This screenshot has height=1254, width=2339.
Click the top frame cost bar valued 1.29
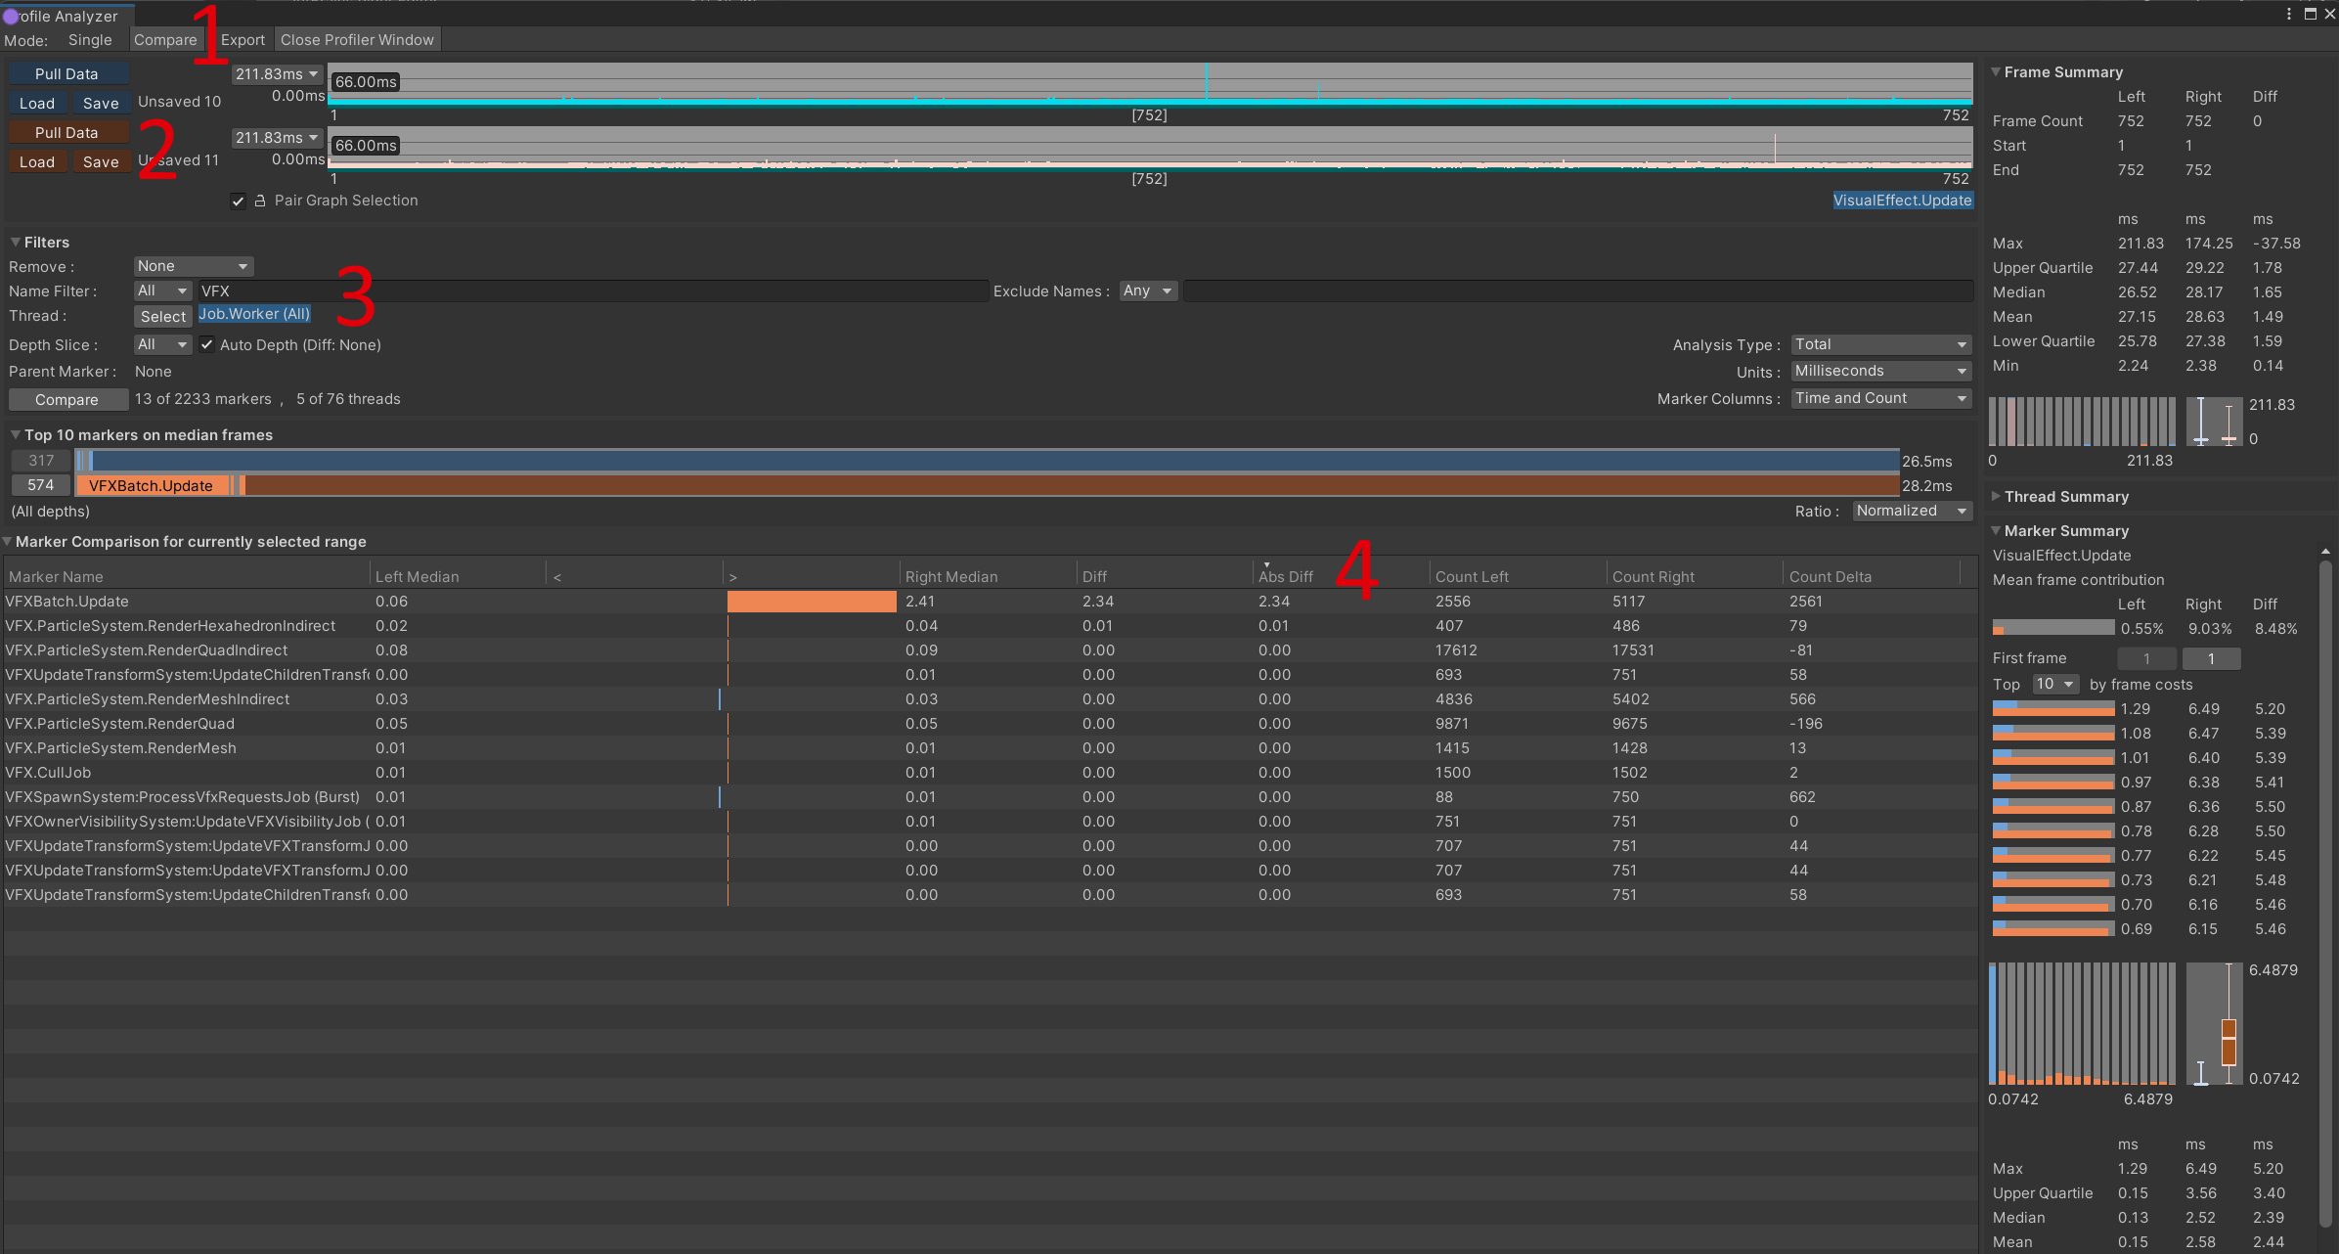pos(2052,708)
